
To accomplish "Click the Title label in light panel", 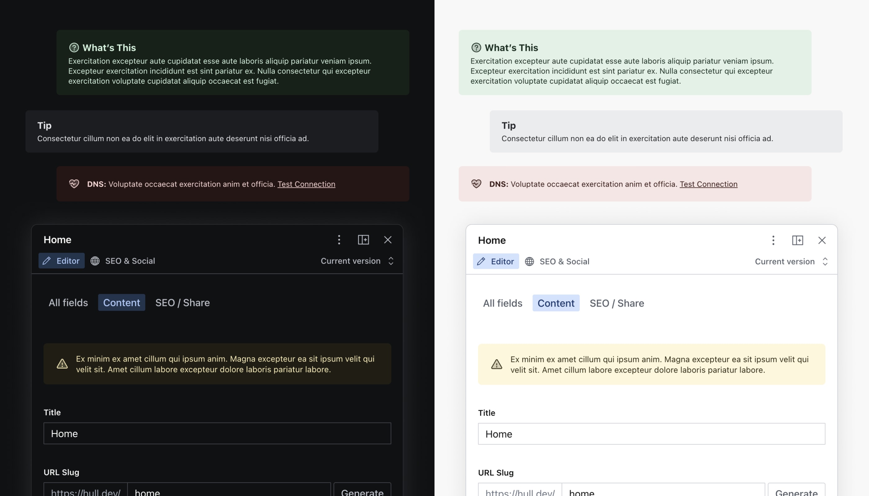I will click(487, 413).
